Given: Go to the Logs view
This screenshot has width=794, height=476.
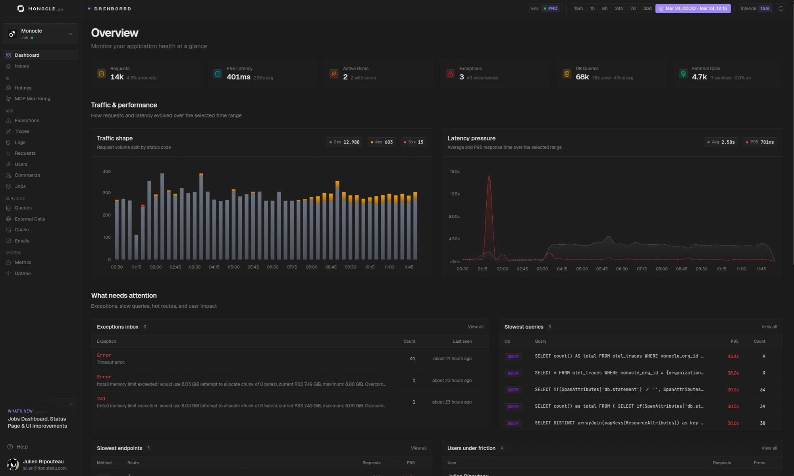Looking at the screenshot, I should pos(20,142).
